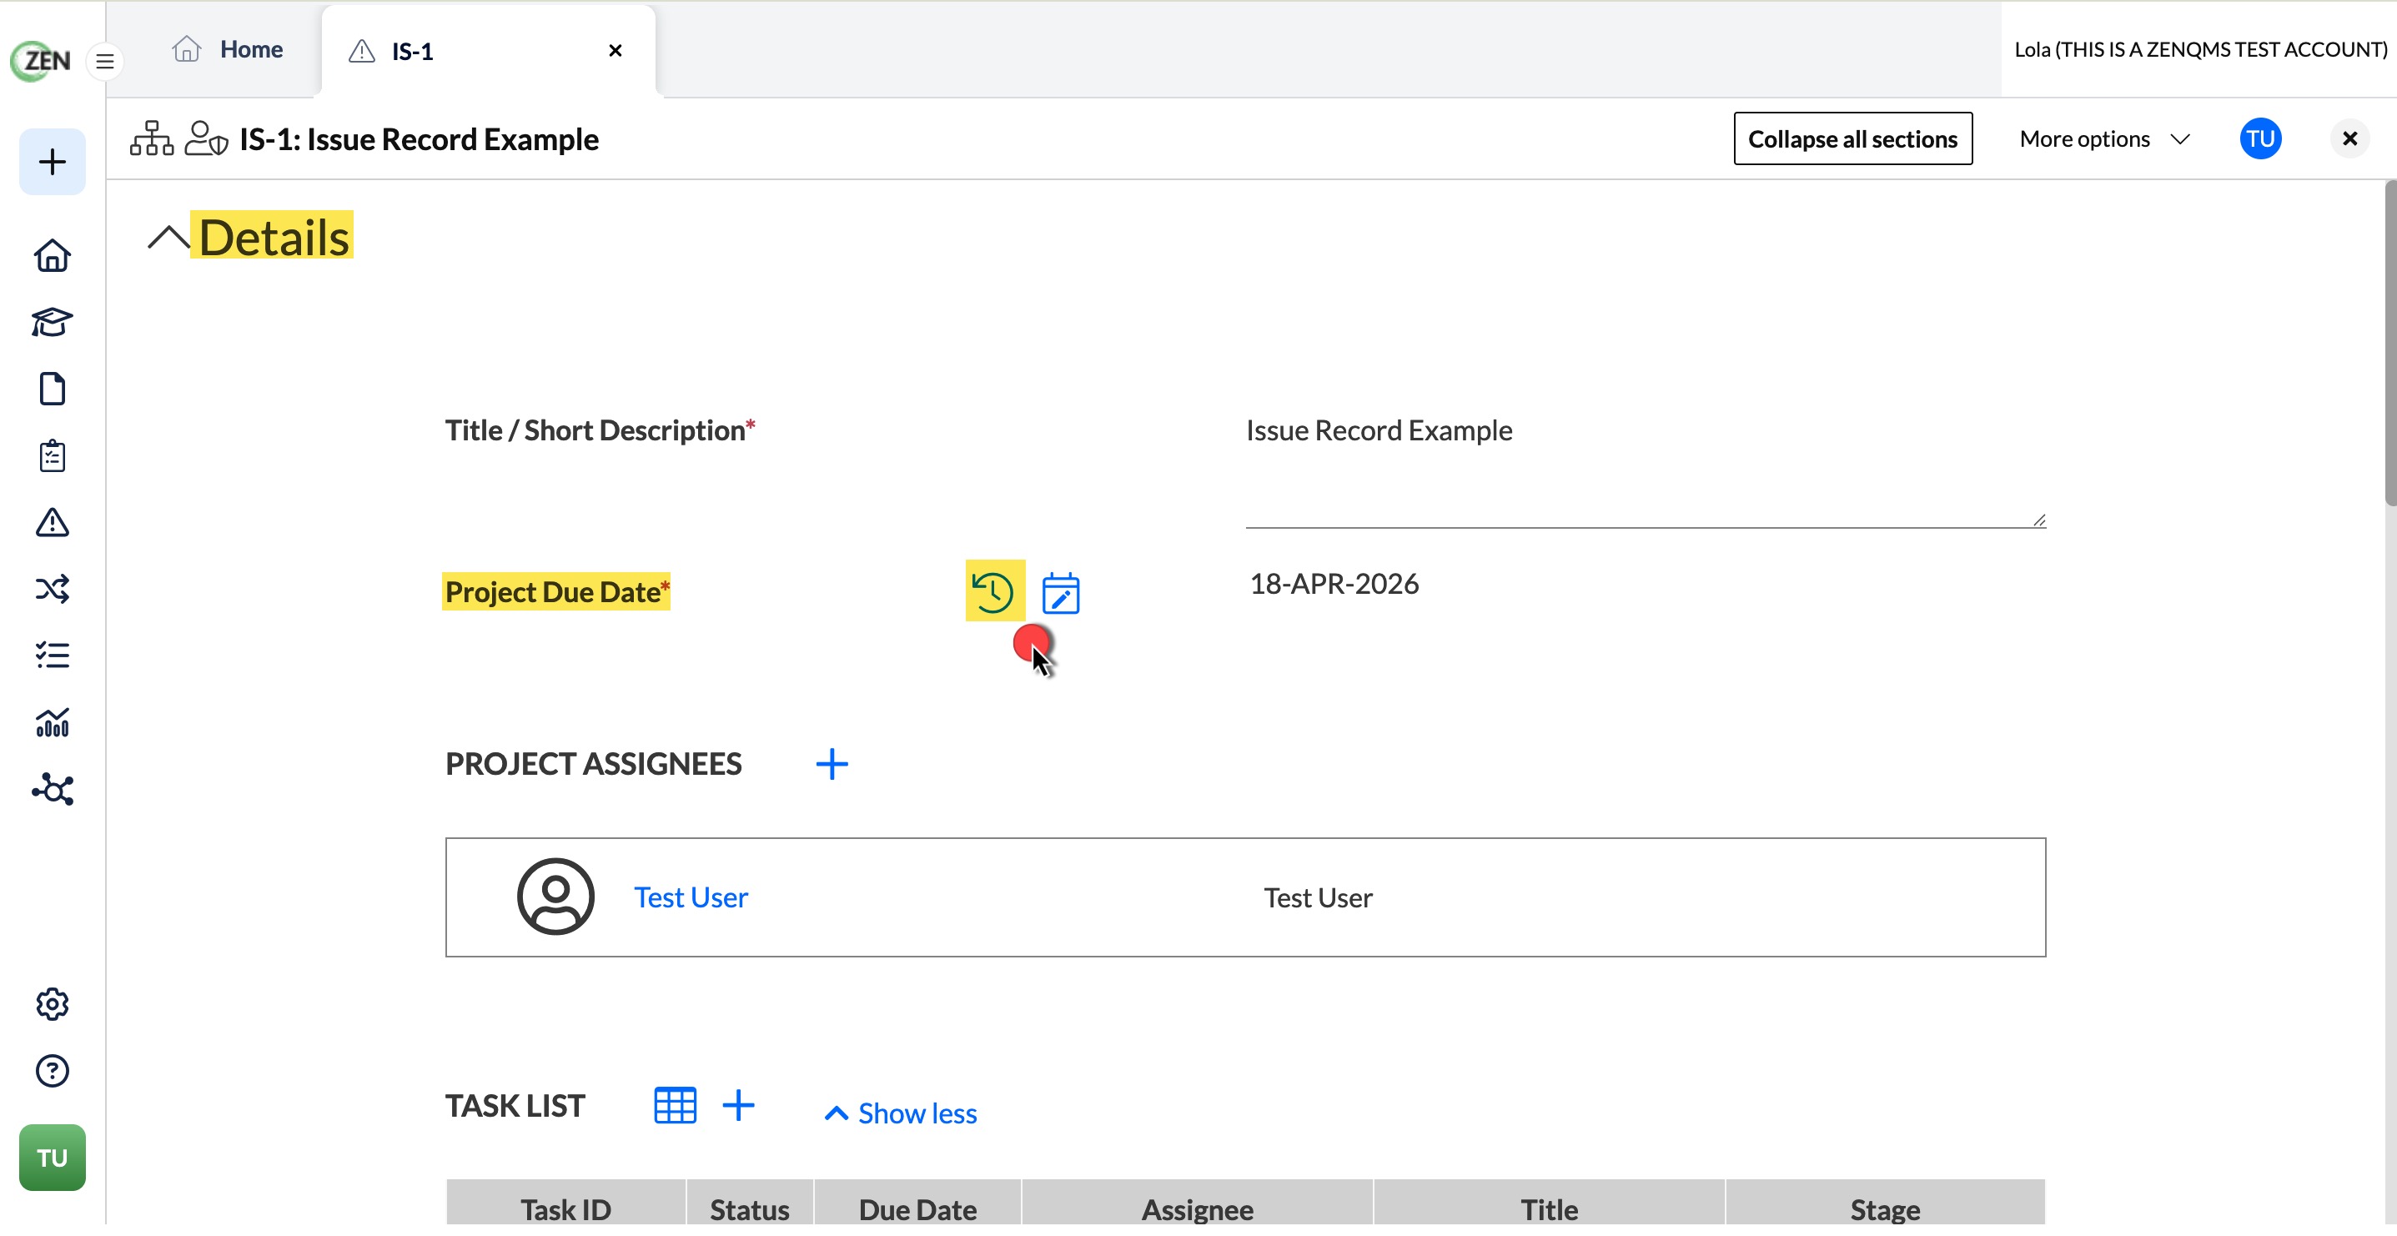Viewport: 2397px width, 1236px height.
Task: Add a project assignee with plus icon
Action: (832, 764)
